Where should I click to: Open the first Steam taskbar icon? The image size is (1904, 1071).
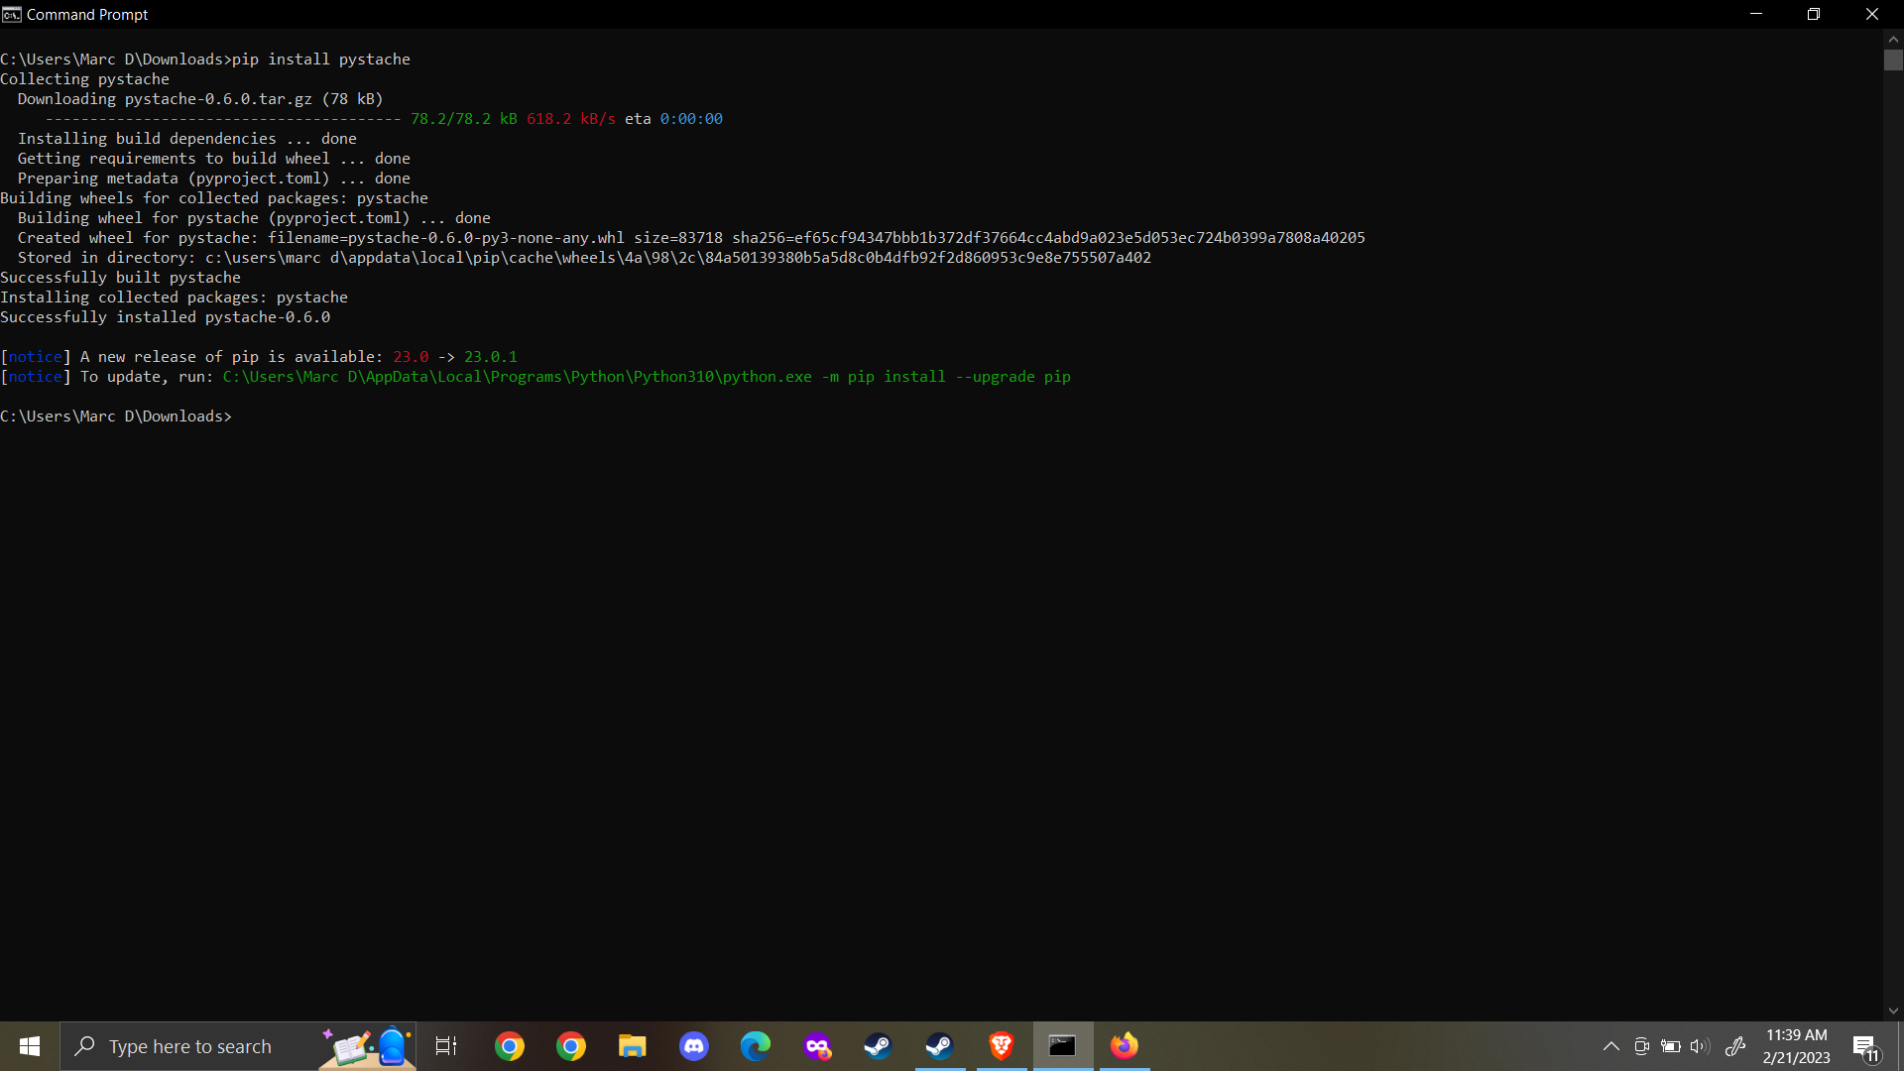click(879, 1046)
